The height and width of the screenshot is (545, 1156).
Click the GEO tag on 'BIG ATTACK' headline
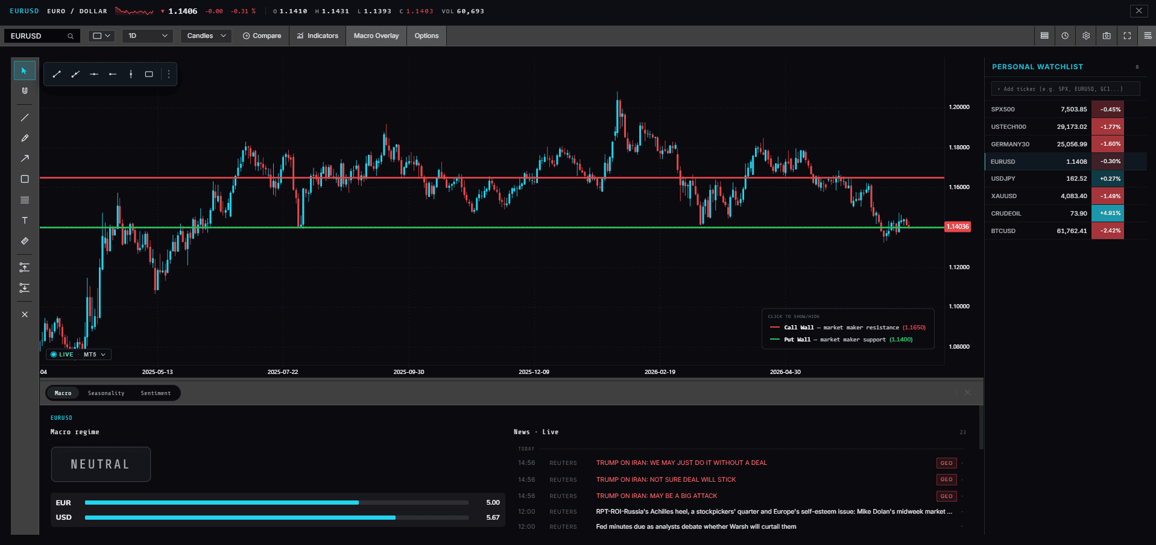point(947,496)
